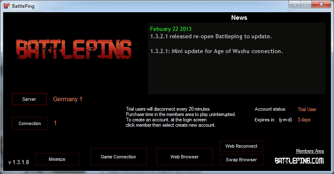Image resolution: width=334 pixels, height=174 pixels.
Task: Start the Game Connection
Action: [118, 157]
